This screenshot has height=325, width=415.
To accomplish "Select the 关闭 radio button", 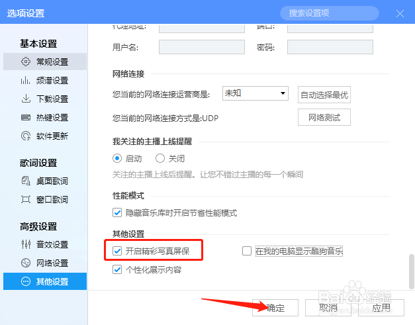I will click(x=160, y=158).
